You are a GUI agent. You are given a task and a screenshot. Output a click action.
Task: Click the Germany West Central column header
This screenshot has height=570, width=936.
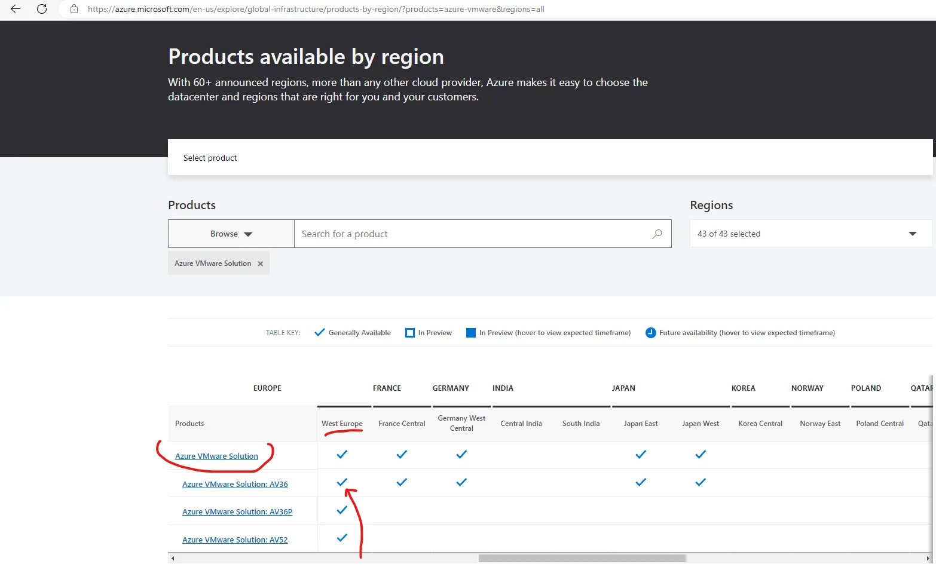tap(461, 423)
